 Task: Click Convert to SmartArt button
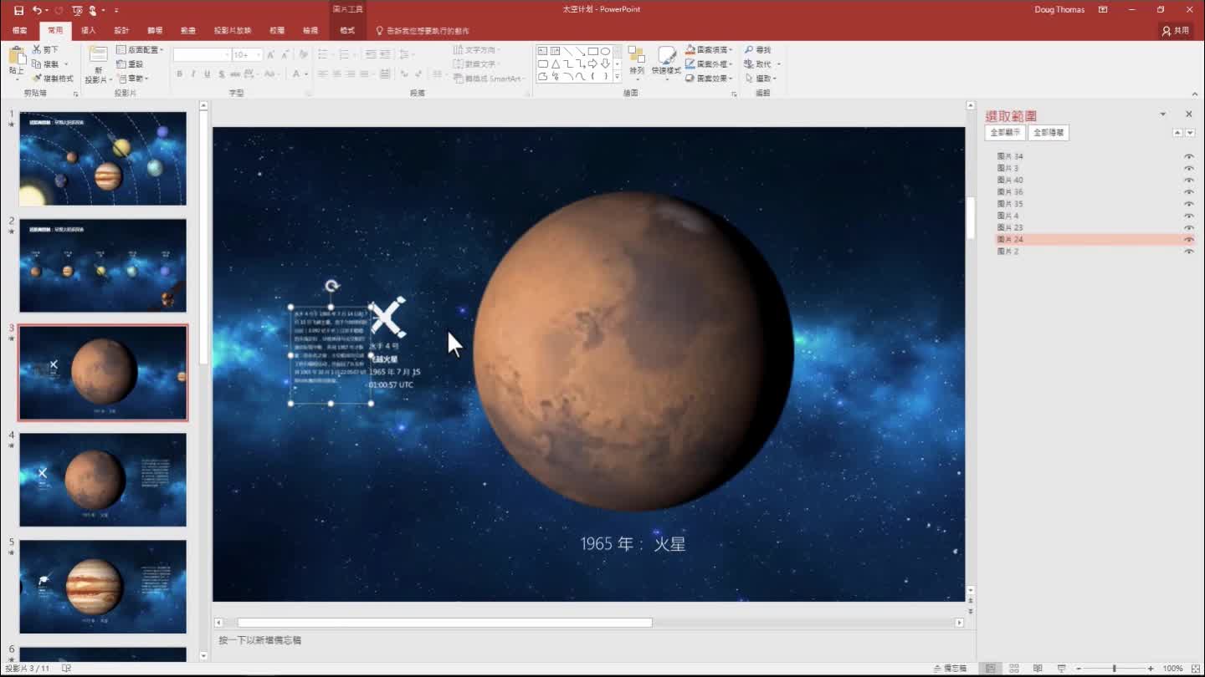click(x=489, y=79)
